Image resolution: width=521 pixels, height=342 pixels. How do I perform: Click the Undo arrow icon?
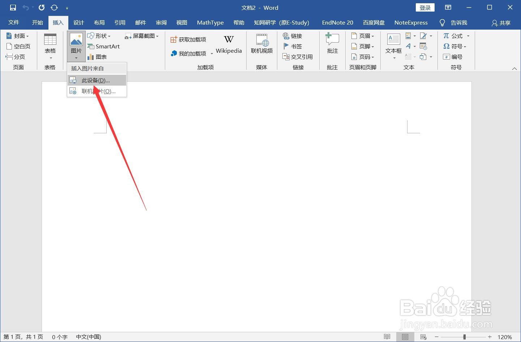point(26,8)
